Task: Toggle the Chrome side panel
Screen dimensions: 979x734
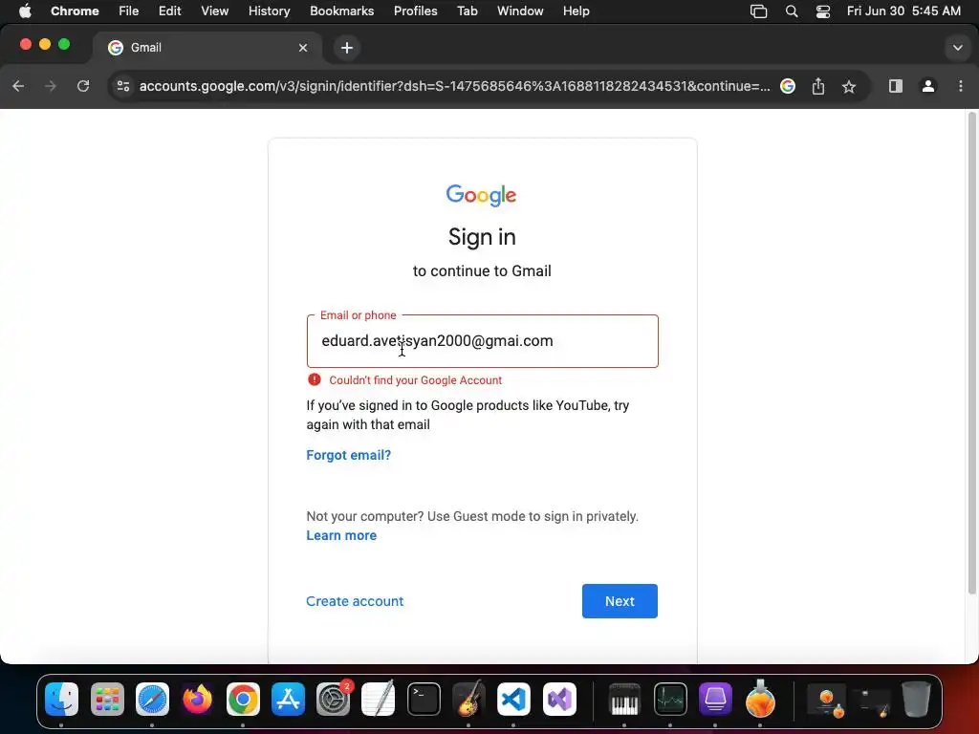Action: 895,86
